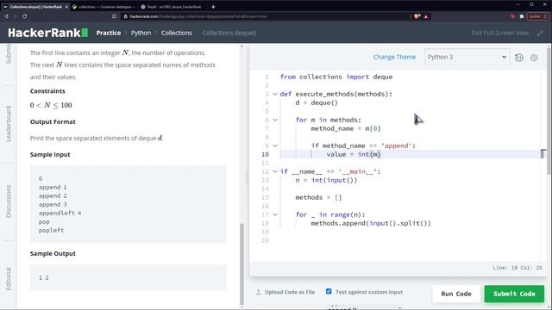Click the Submit Code button
The image size is (552, 310).
click(514, 294)
